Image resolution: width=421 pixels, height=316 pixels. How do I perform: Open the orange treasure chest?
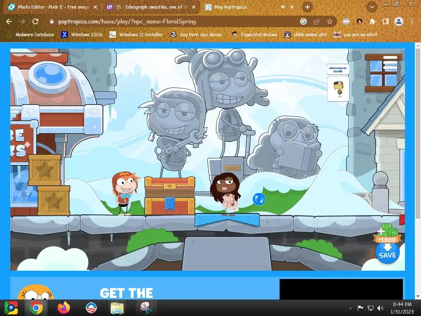170,195
